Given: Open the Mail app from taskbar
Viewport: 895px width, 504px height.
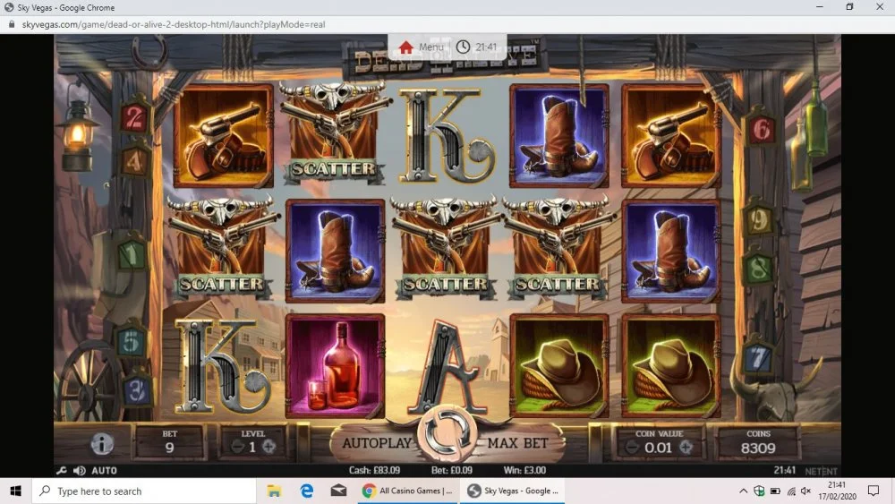Looking at the screenshot, I should tap(338, 491).
